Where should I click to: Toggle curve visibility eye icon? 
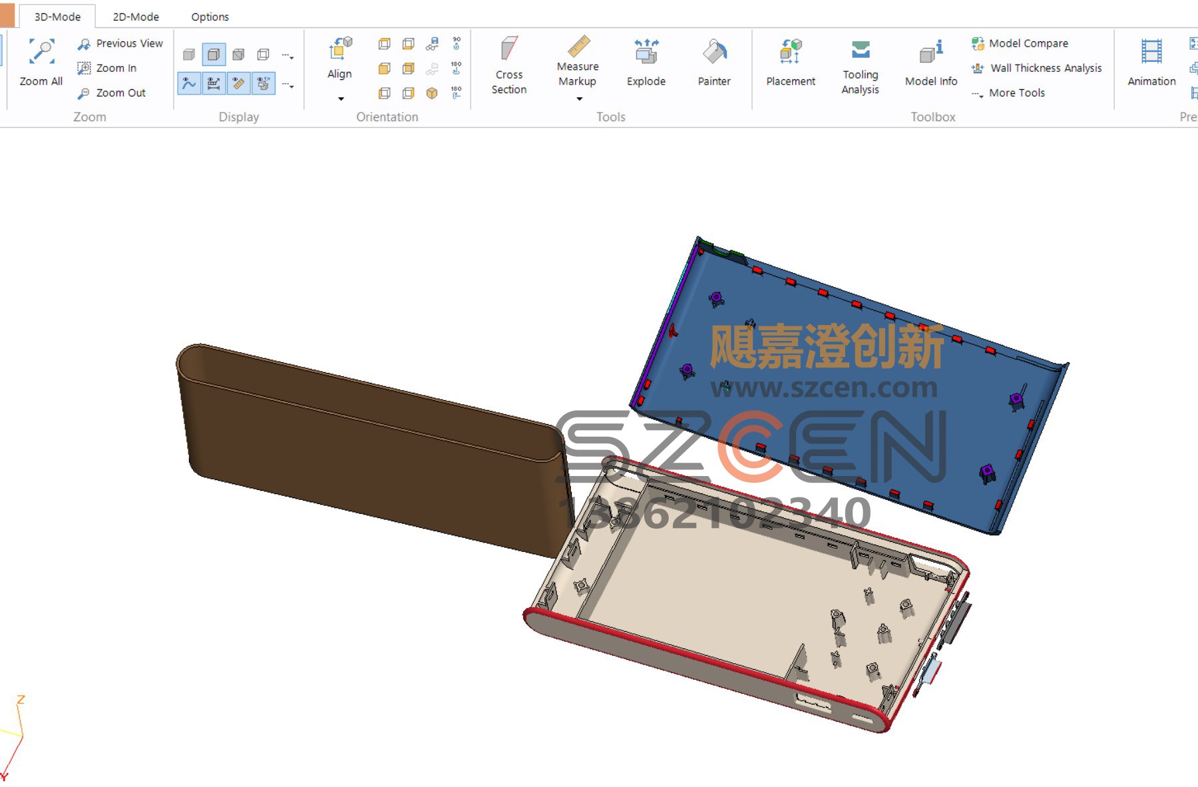point(189,84)
